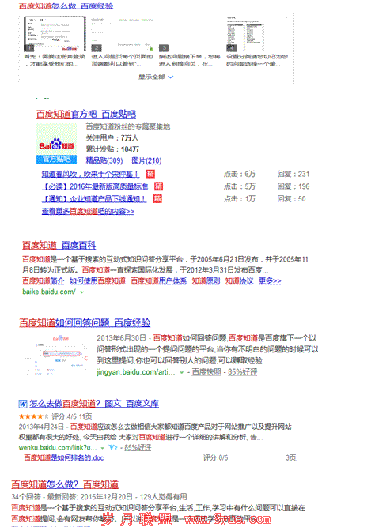Screen dimensions: 371x527
Task: Open the 图片(210) link
Action: pos(146,160)
